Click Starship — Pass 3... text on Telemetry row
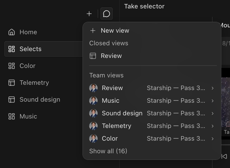 (176, 126)
